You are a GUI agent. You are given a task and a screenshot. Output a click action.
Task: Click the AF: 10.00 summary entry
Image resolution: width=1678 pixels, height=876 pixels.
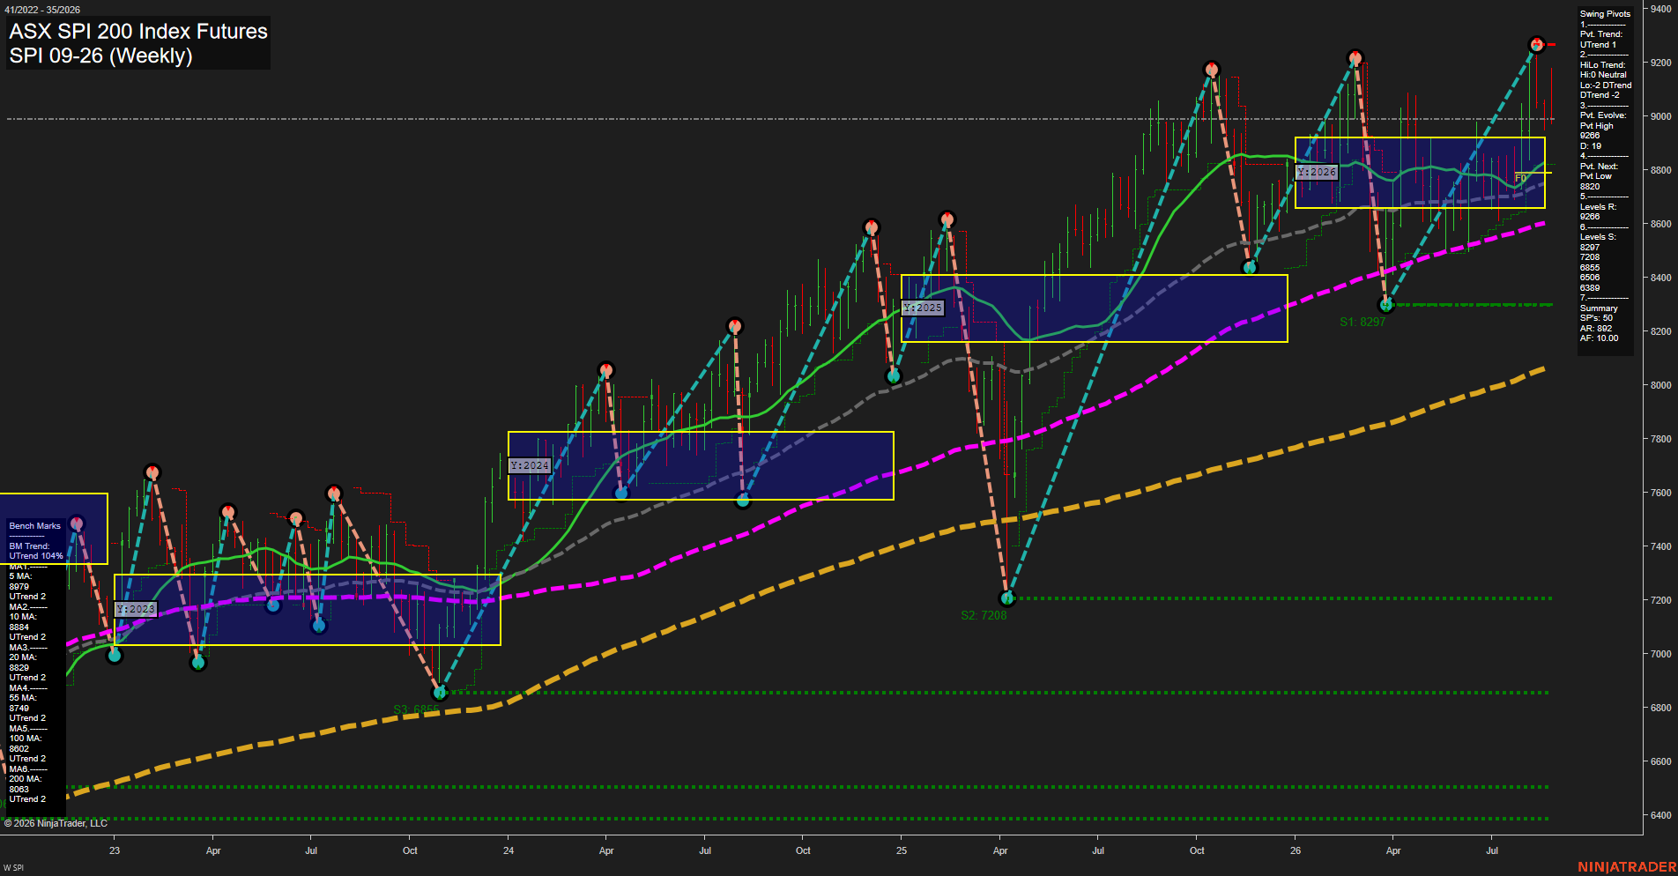(x=1599, y=338)
